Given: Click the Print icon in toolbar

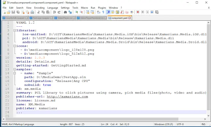Looking at the screenshot, I should point(32,12).
